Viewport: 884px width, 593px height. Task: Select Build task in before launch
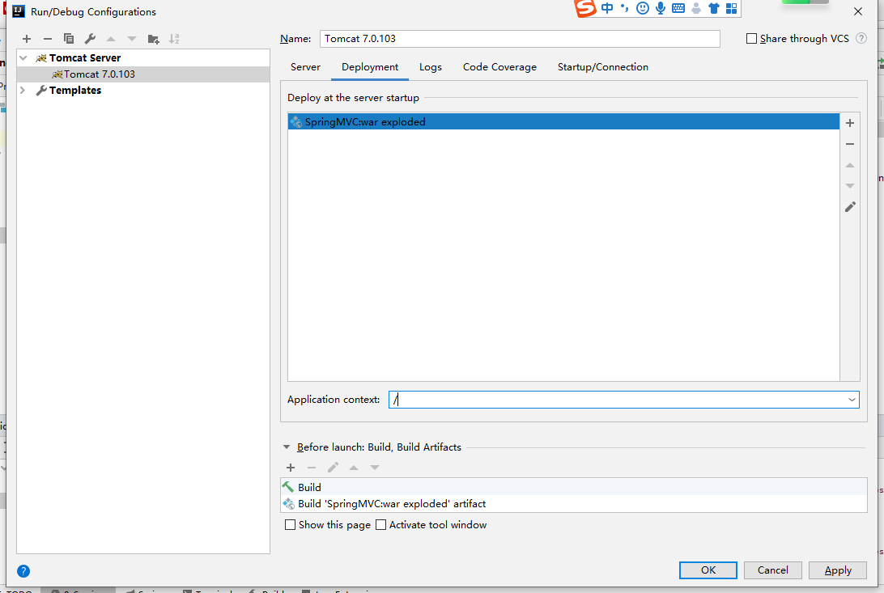tap(574, 487)
